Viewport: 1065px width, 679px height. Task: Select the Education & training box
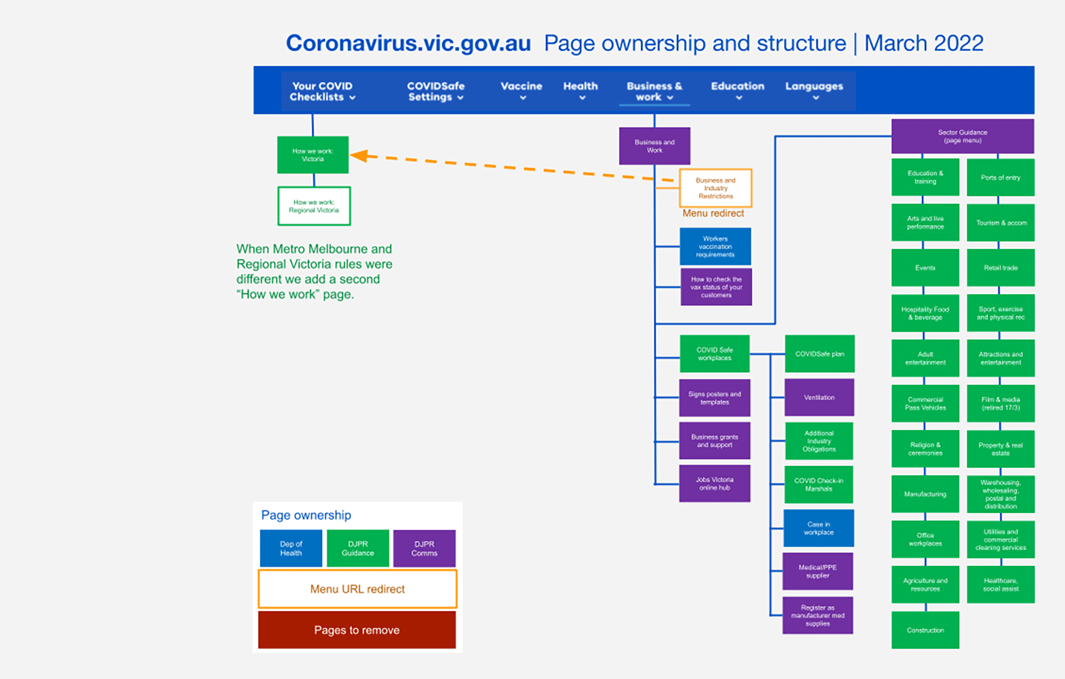925,177
